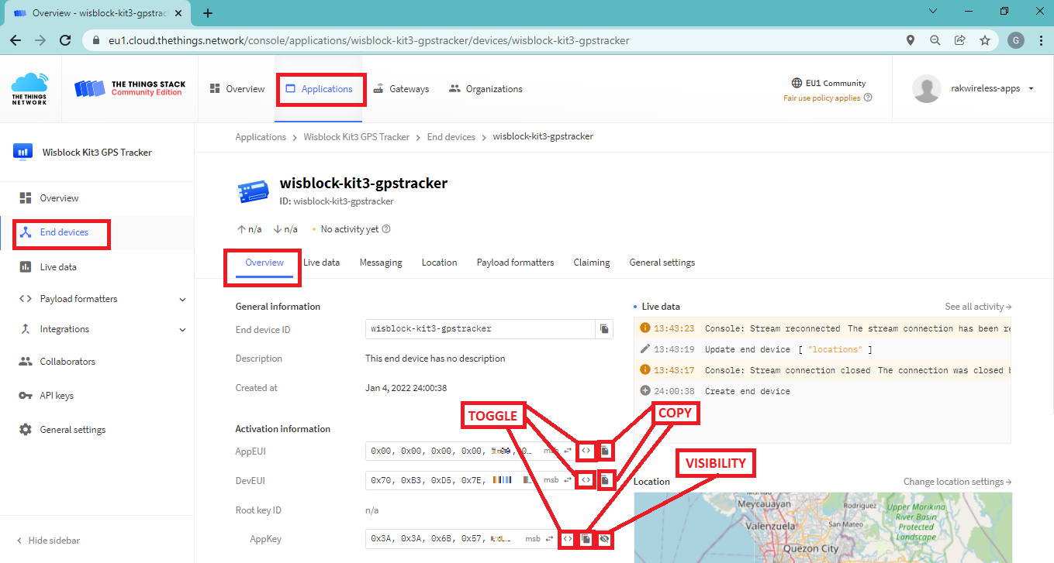Image resolution: width=1054 pixels, height=563 pixels.
Task: Click the help icon beside No activity yet
Action: click(x=386, y=229)
